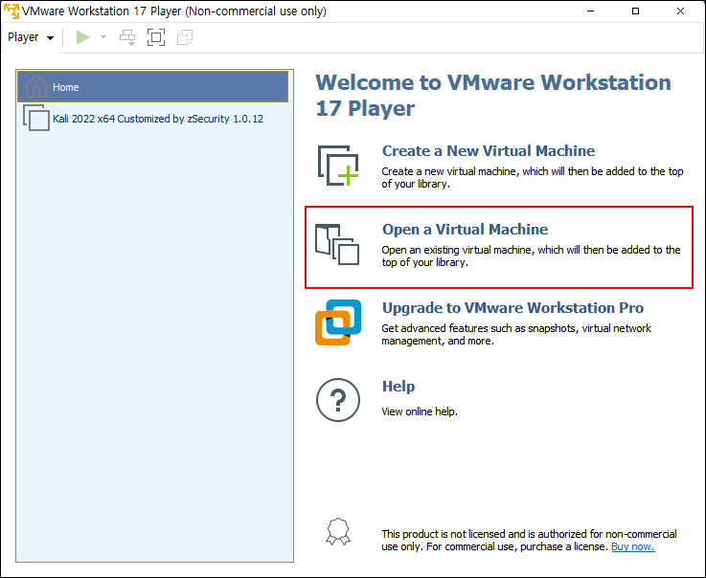Image resolution: width=706 pixels, height=578 pixels.
Task: Select Home in the library list
Action: point(152,86)
